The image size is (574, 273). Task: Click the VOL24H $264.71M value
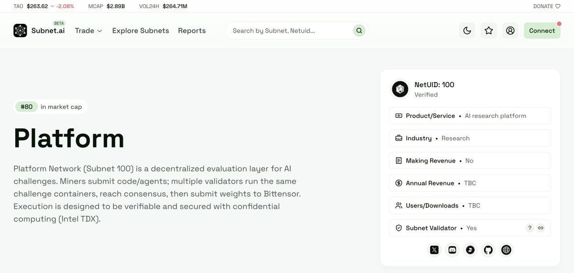coord(175,6)
